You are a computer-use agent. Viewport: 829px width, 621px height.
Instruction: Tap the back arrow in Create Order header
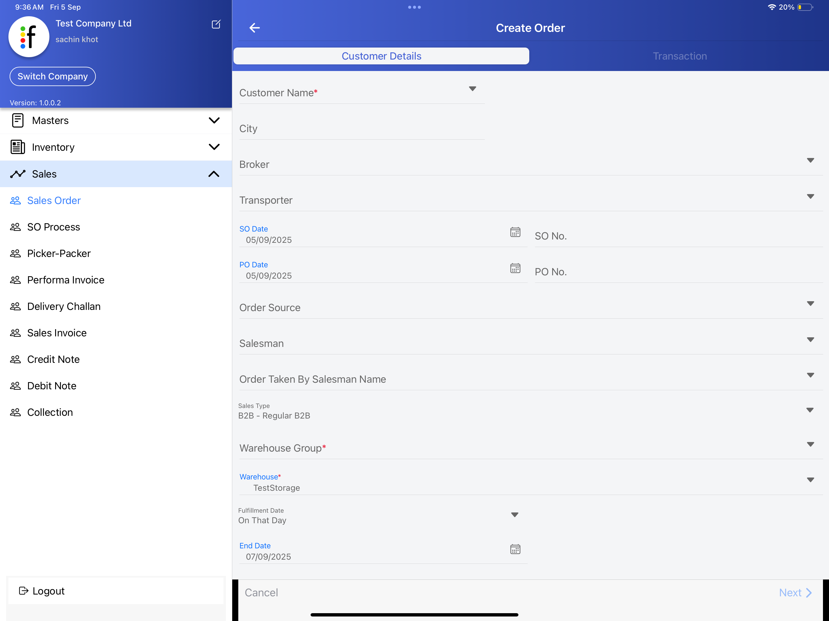(x=255, y=28)
